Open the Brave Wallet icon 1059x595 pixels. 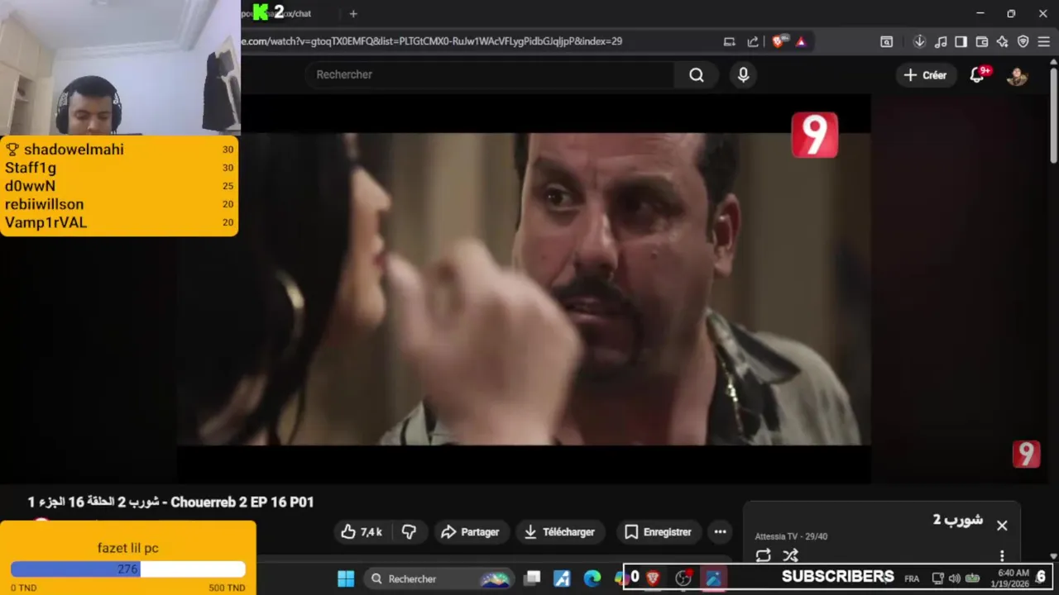tap(982, 41)
